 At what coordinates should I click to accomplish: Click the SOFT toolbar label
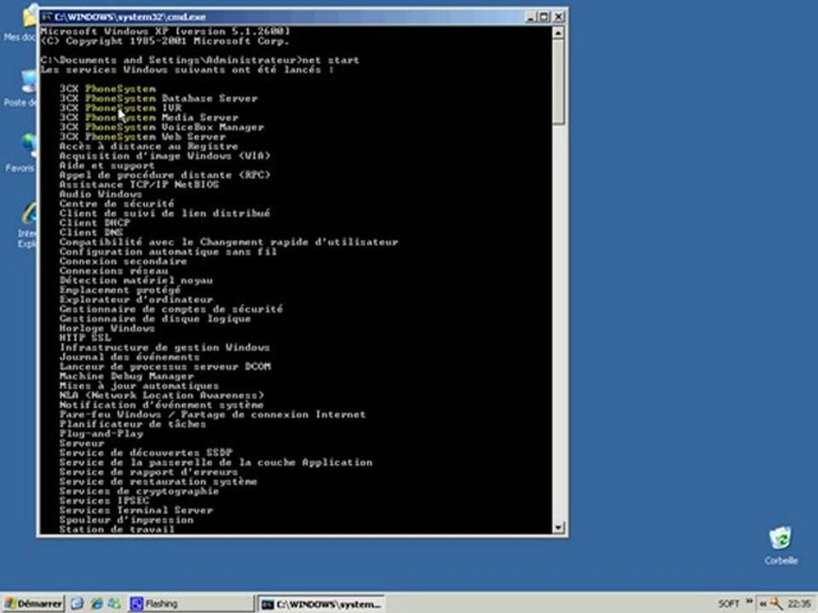click(729, 604)
